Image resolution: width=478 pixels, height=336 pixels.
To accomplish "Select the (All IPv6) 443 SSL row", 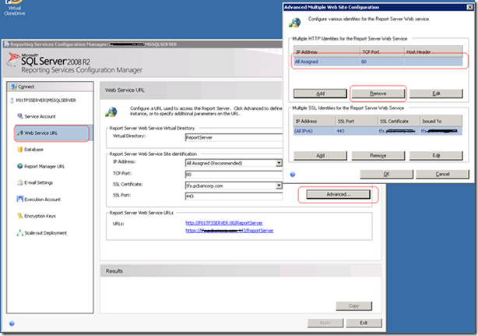I will (x=378, y=131).
